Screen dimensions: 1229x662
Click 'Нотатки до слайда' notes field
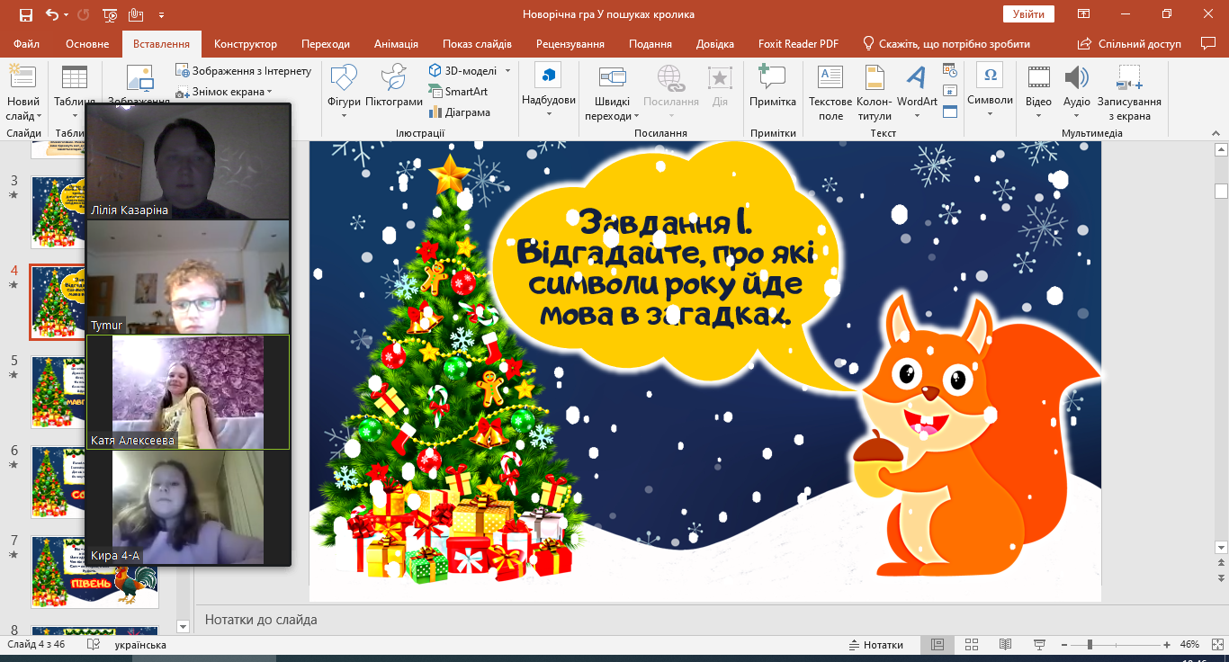[x=262, y=620]
